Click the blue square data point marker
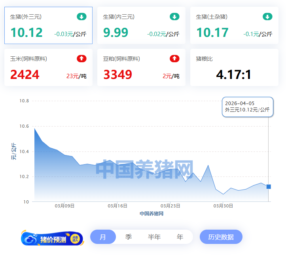 click(x=269, y=186)
